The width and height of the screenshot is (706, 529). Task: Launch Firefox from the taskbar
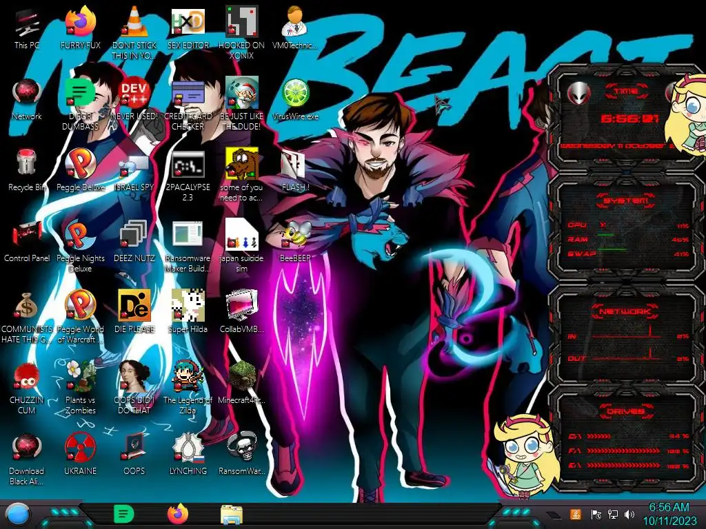click(x=178, y=514)
